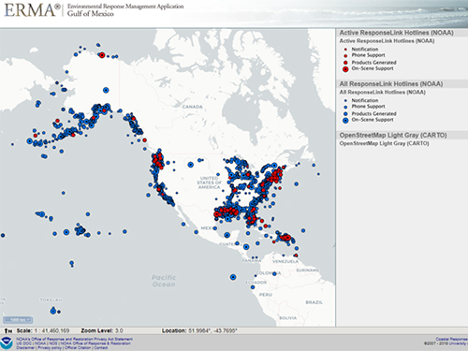The height and width of the screenshot is (351, 468).
Task: Click the blue On-Scene Support legend symbol
Action: pyautogui.click(x=345, y=121)
